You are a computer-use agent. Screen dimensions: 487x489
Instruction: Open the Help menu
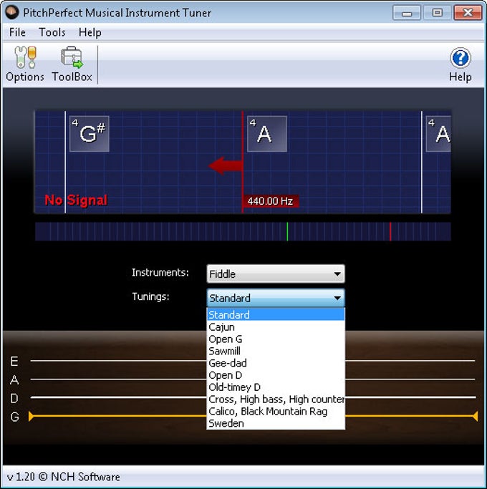coord(90,32)
